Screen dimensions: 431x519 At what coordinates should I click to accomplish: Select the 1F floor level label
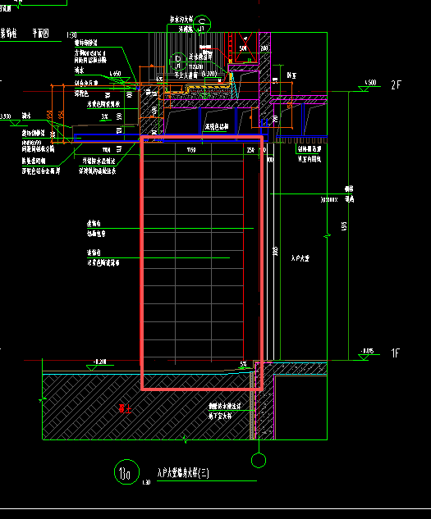[395, 353]
